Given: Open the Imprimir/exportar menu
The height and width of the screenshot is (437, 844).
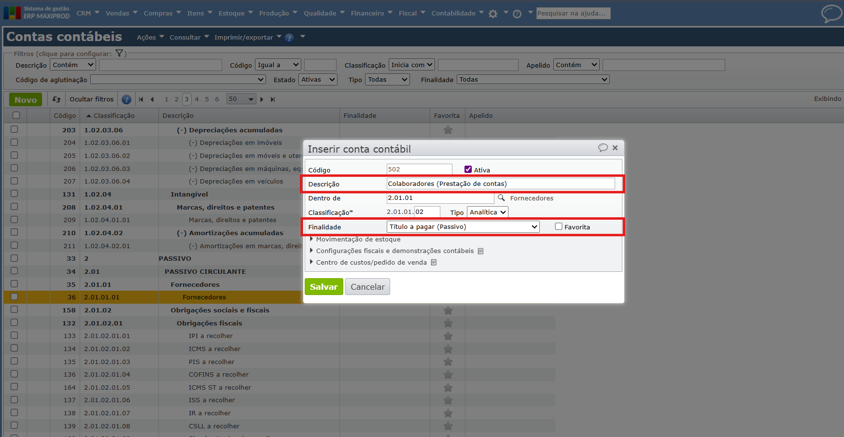Looking at the screenshot, I should click(248, 38).
